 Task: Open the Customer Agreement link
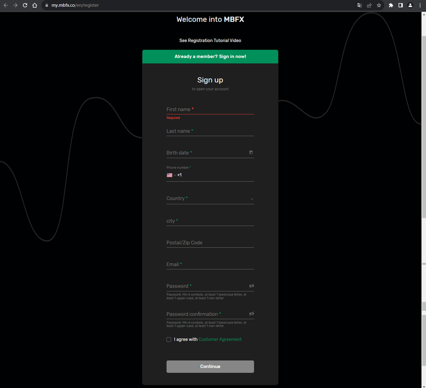[220, 340]
